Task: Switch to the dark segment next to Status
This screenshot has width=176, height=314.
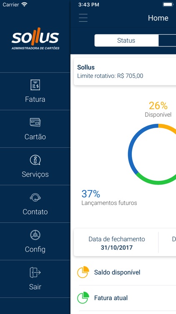Action: click(x=167, y=41)
